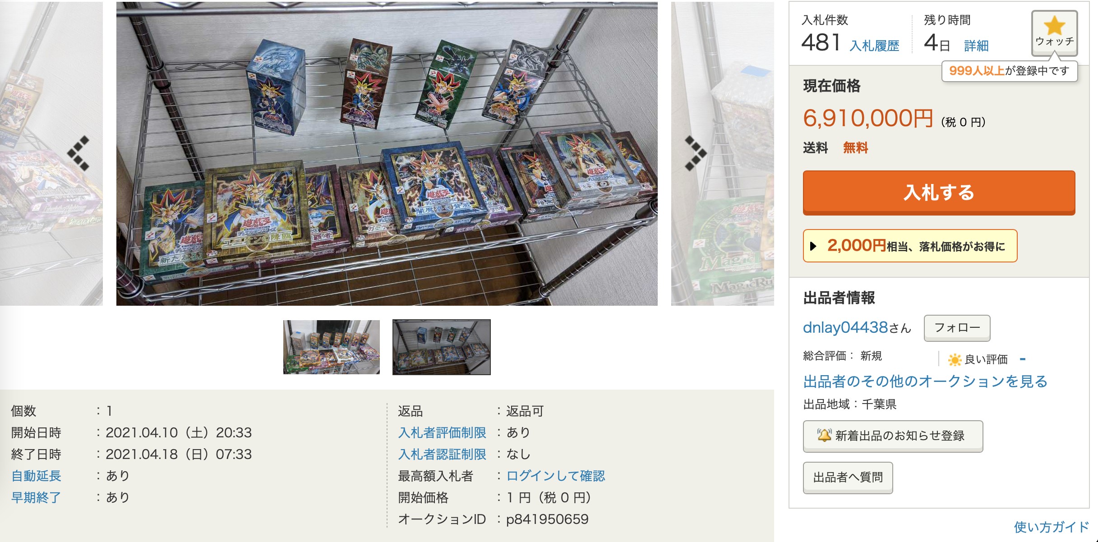This screenshot has width=1098, height=542.
Task: Place a bid with 入札する button
Action: pos(939,193)
